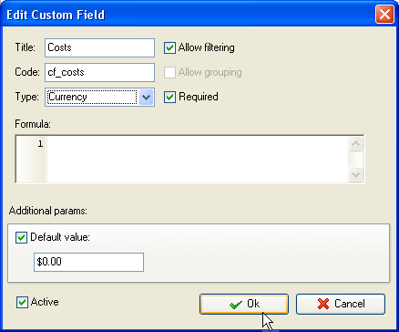Click into the Title field containing Costs
Image resolution: width=399 pixels, height=332 pixels.
[x=99, y=47]
